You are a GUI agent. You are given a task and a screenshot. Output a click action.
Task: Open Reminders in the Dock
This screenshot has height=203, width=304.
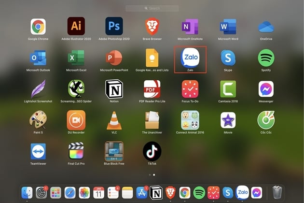(113, 193)
